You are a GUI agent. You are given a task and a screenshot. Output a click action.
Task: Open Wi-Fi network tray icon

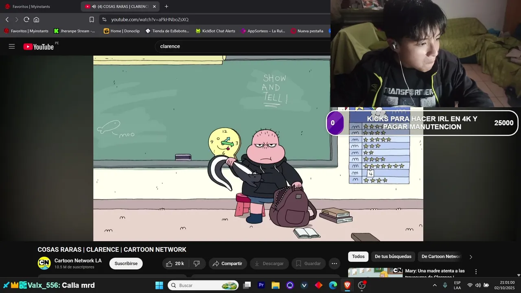[x=470, y=285]
